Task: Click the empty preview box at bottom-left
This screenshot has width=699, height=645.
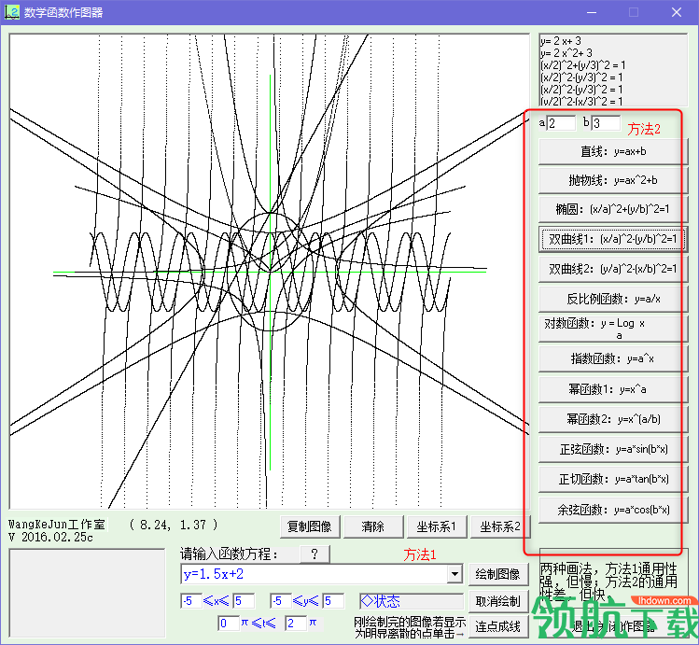Action: tap(88, 593)
